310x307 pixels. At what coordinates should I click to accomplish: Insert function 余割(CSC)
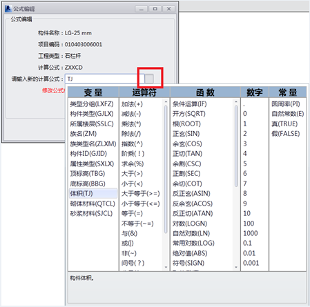coord(187,164)
